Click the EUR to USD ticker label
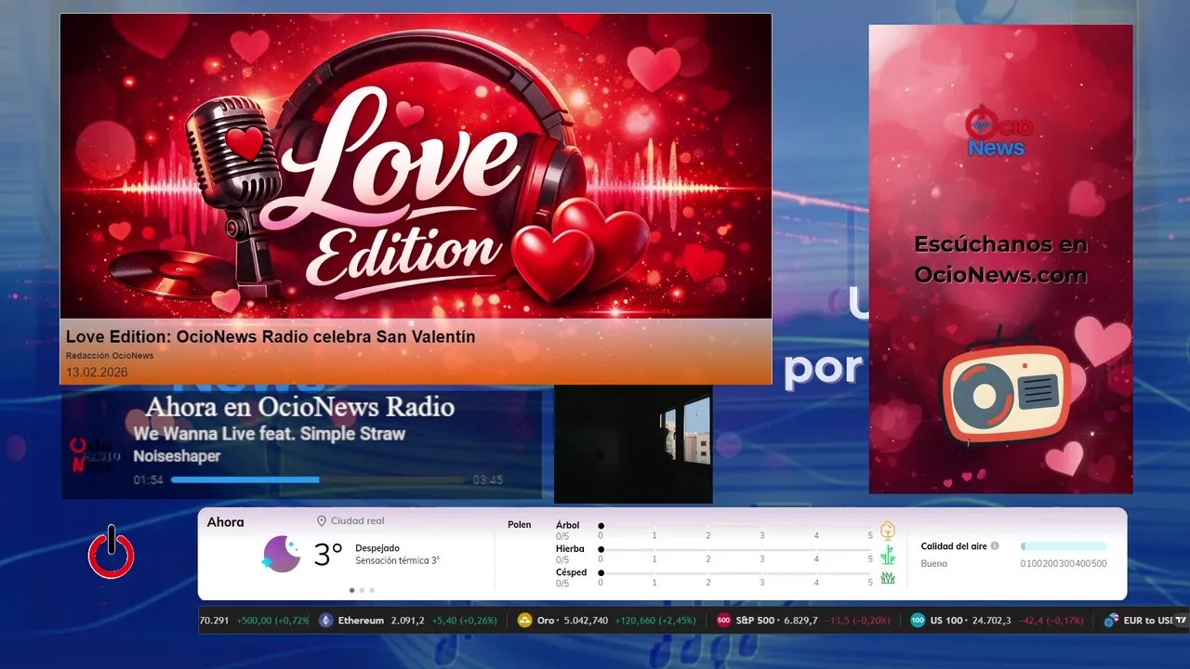This screenshot has height=669, width=1190. tap(1148, 621)
